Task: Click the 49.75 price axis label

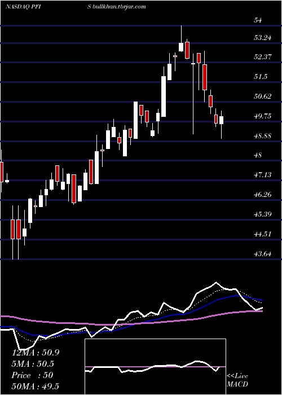Action: click(263, 116)
